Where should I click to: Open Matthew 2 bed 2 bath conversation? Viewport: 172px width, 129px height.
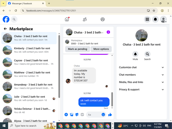pyautogui.click(x=29, y=74)
